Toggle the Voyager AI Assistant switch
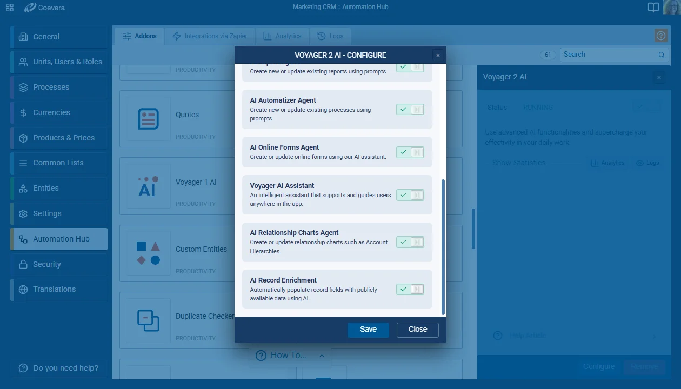681x389 pixels. pos(410,195)
